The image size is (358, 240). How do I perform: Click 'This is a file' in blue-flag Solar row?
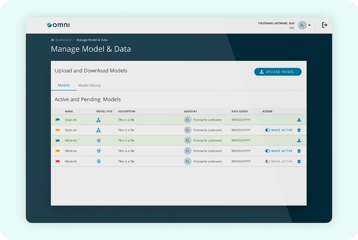pyautogui.click(x=126, y=120)
